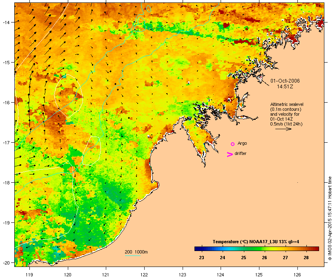The image size is (335, 278).
Task: Click the '-19' latitude axis label
Action: click(x=6, y=223)
